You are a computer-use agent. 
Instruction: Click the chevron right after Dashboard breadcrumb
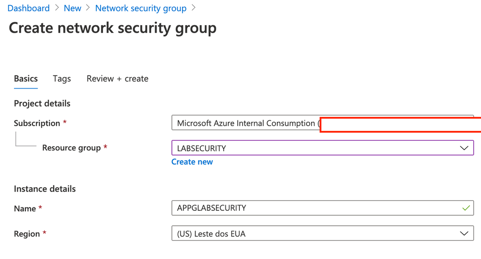point(57,8)
